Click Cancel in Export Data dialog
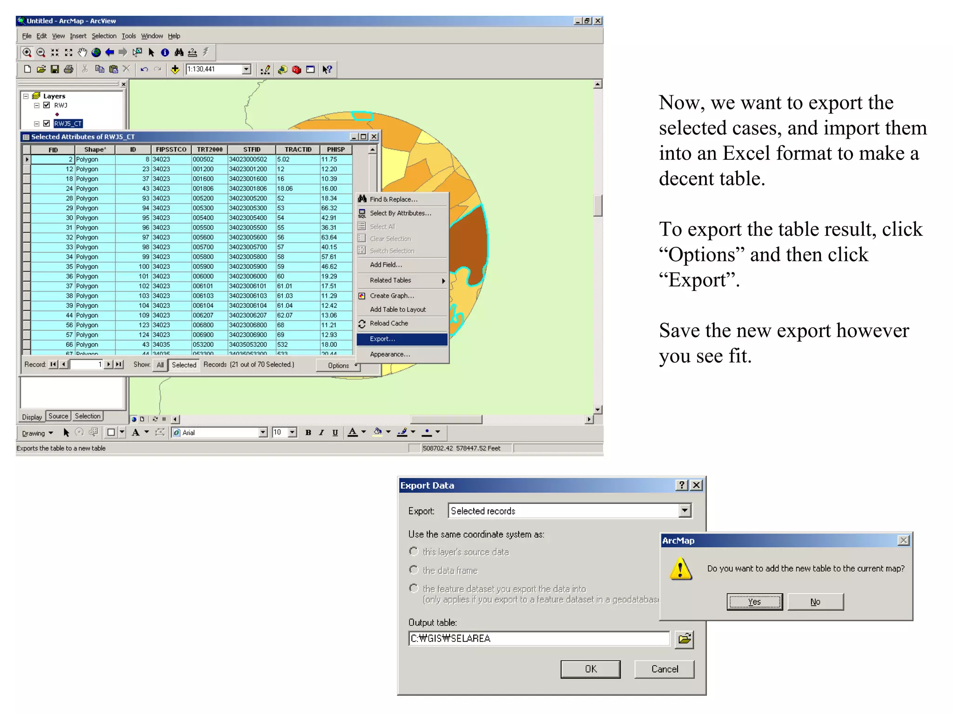The width and height of the screenshot is (953, 714). [664, 669]
